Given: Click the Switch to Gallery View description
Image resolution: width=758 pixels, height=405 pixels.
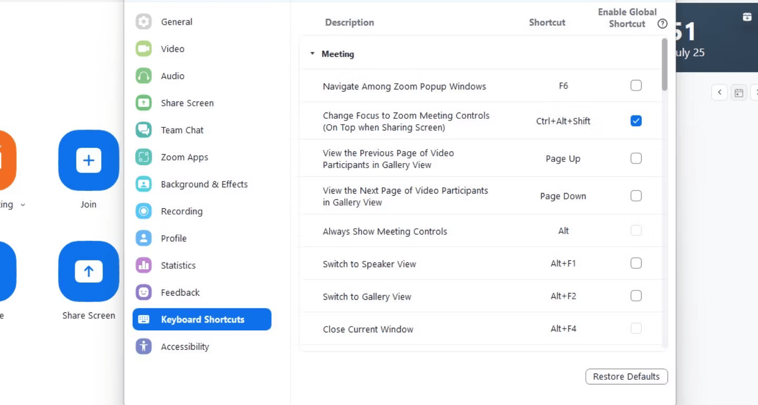Looking at the screenshot, I should click(x=367, y=297).
